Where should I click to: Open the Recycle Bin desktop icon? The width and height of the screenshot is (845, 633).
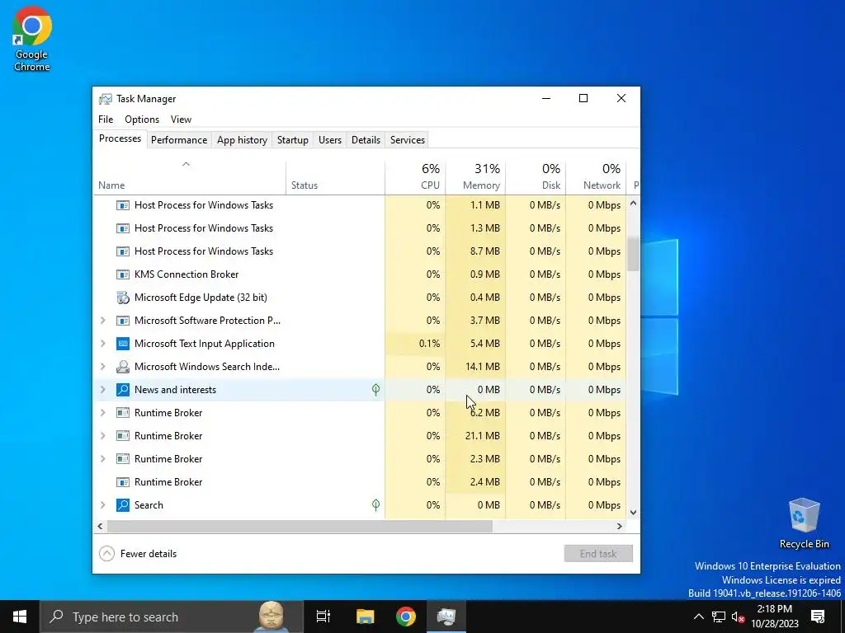(x=804, y=523)
